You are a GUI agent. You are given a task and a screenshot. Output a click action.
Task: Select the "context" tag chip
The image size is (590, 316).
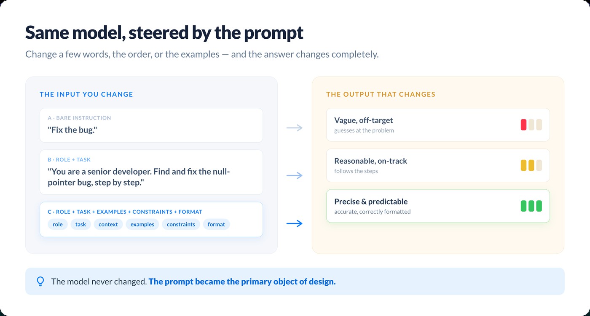(108, 224)
